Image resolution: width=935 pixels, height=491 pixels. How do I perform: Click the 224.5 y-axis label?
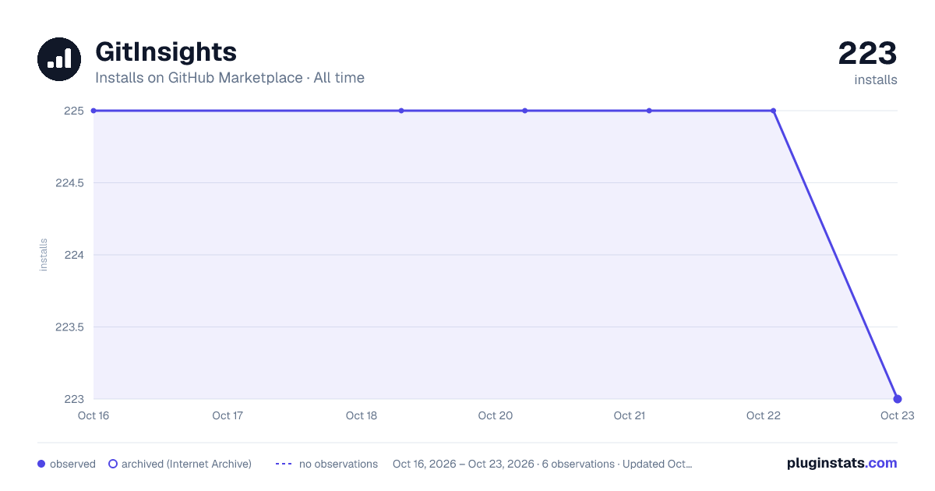69,183
